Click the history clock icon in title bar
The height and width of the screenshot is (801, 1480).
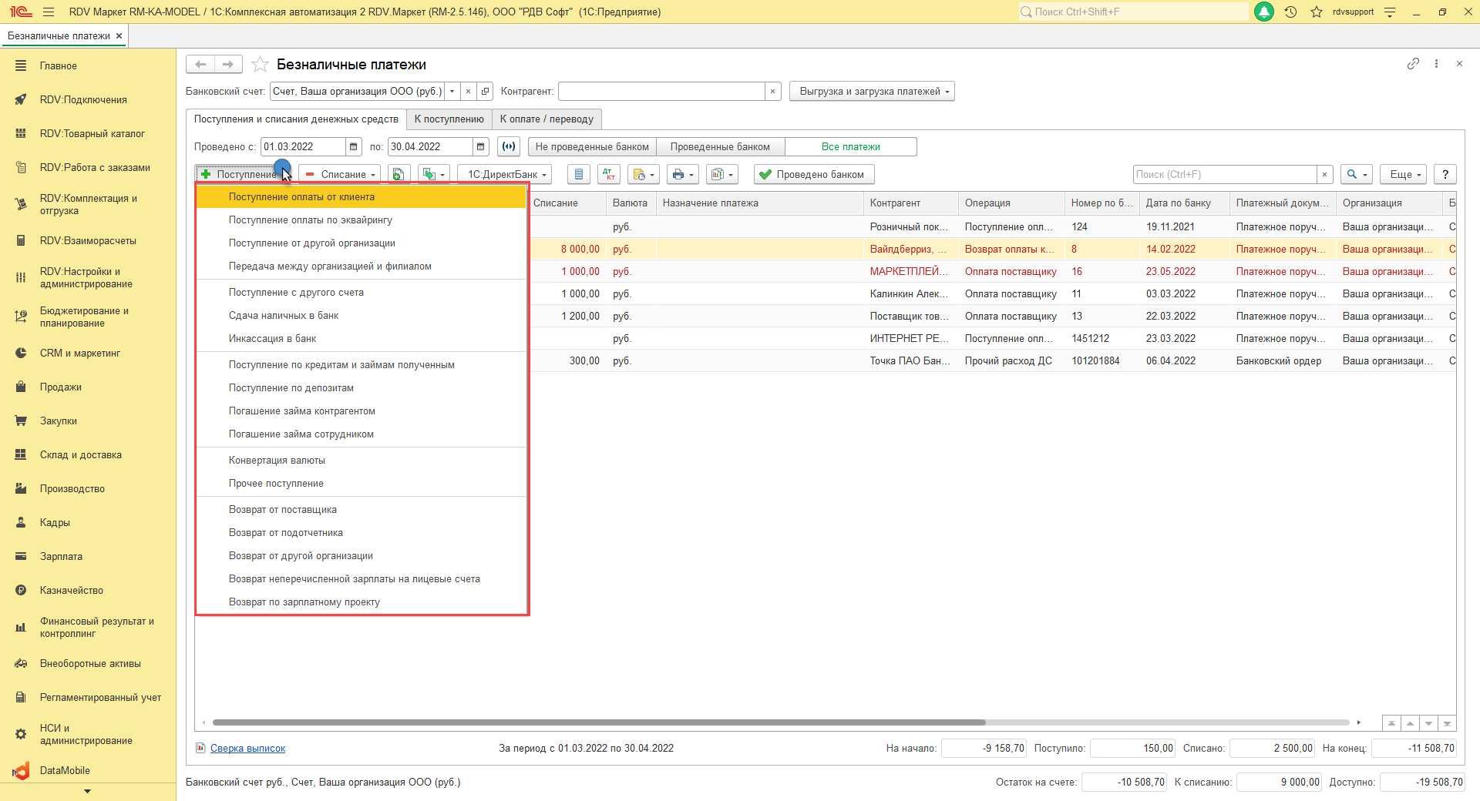point(1290,12)
